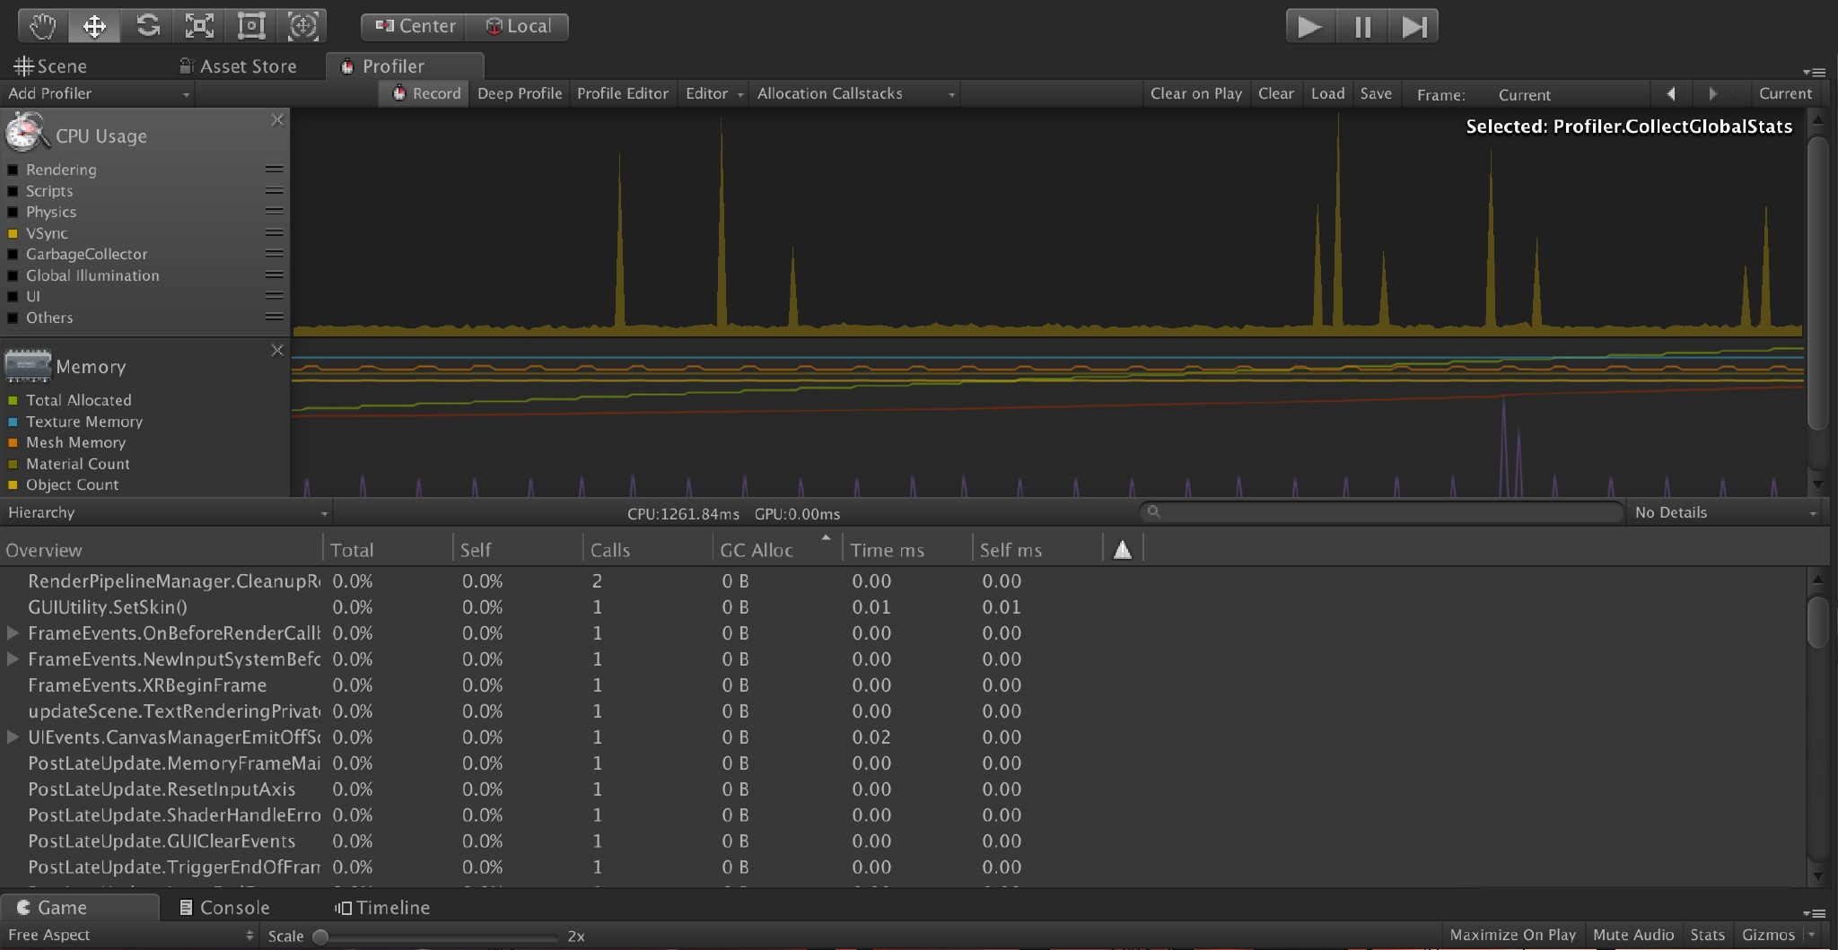Toggle the Center pivot mode

tap(414, 26)
